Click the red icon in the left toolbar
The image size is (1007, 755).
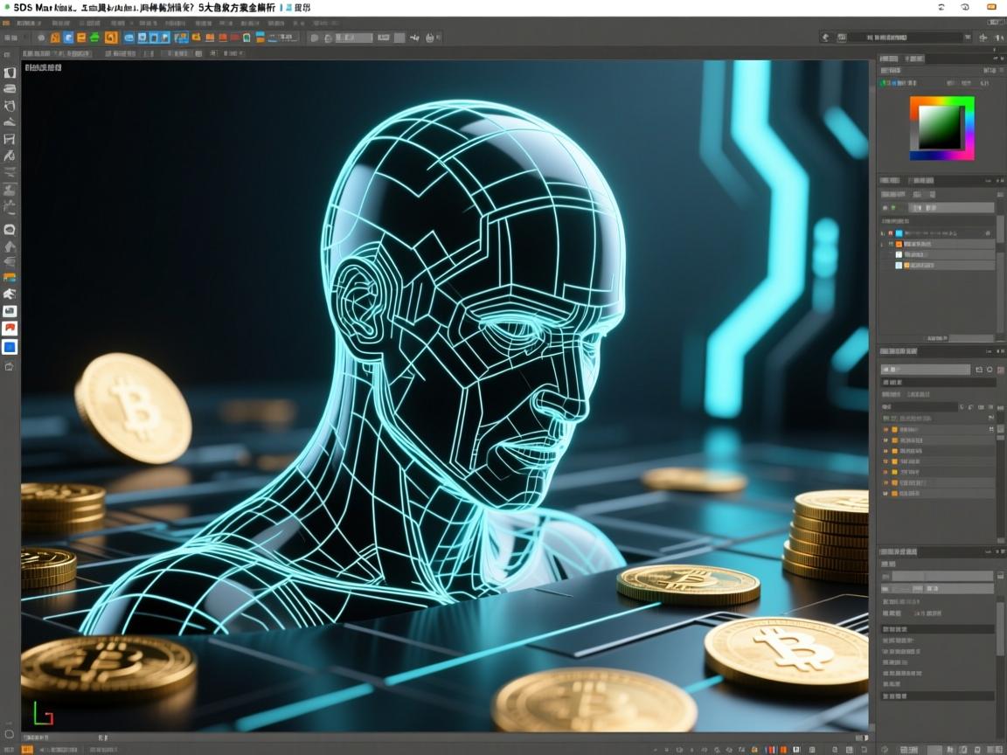10,329
